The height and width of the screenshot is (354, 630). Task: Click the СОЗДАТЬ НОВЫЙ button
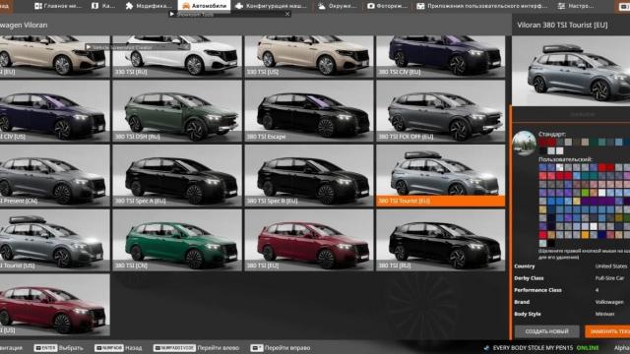pos(547,331)
